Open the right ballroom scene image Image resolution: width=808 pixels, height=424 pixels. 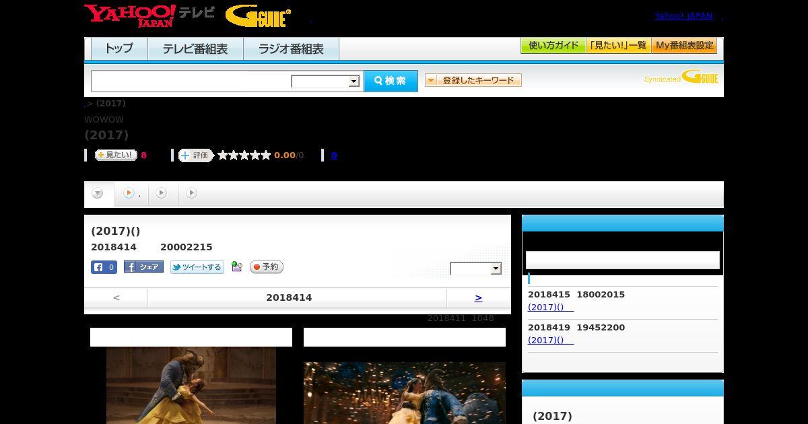click(405, 393)
